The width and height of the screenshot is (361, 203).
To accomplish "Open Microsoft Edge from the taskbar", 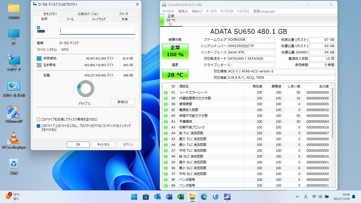I will pyautogui.click(x=204, y=197).
